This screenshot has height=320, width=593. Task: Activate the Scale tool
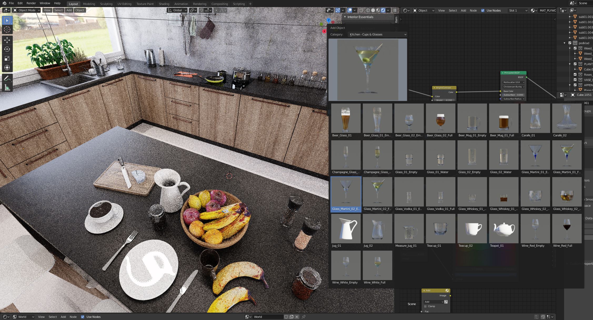[7, 58]
